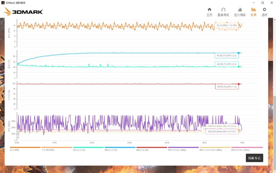Select the 99.00 (%) GPU 负载 marker label
Screen dimensions: 276x173
pos(227,87)
